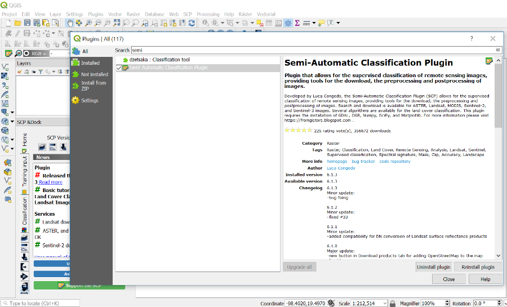The width and height of the screenshot is (507, 307).
Task: Select the Identify Features tool
Action: point(205,23)
